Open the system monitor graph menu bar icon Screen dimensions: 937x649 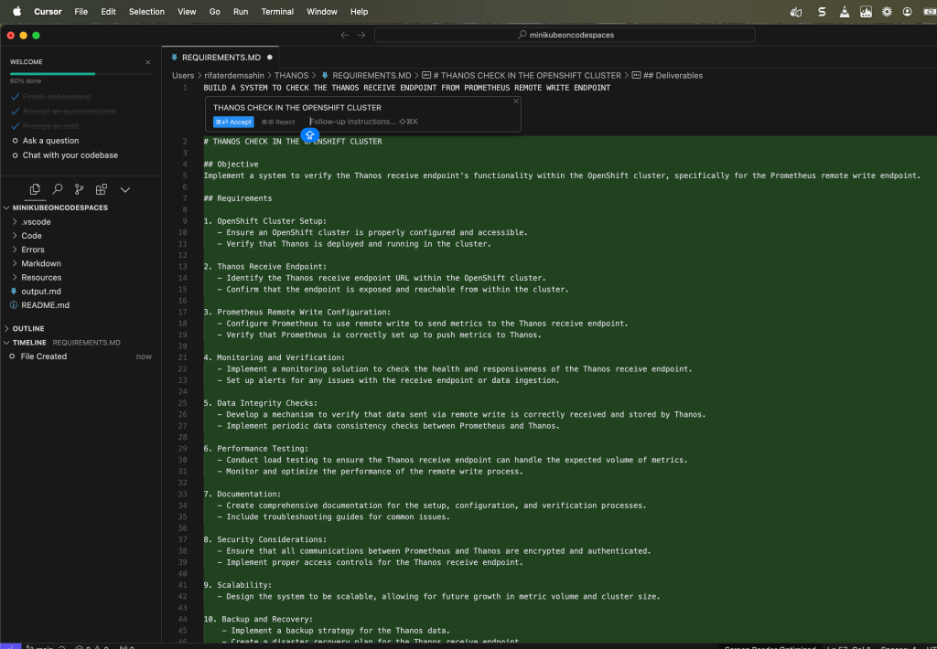[866, 11]
